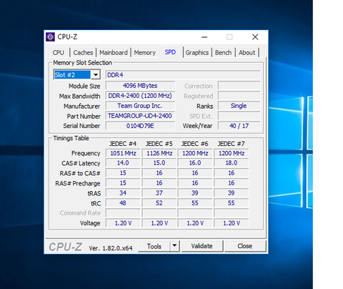Screen dimensions: 343x289
Task: Close CPU-Z with the title bar X
Action: [255, 37]
